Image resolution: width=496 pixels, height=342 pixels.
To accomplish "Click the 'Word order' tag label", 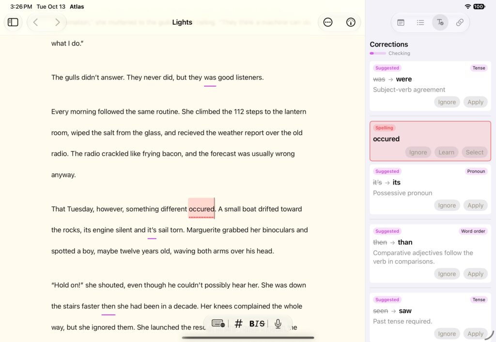I will (473, 231).
